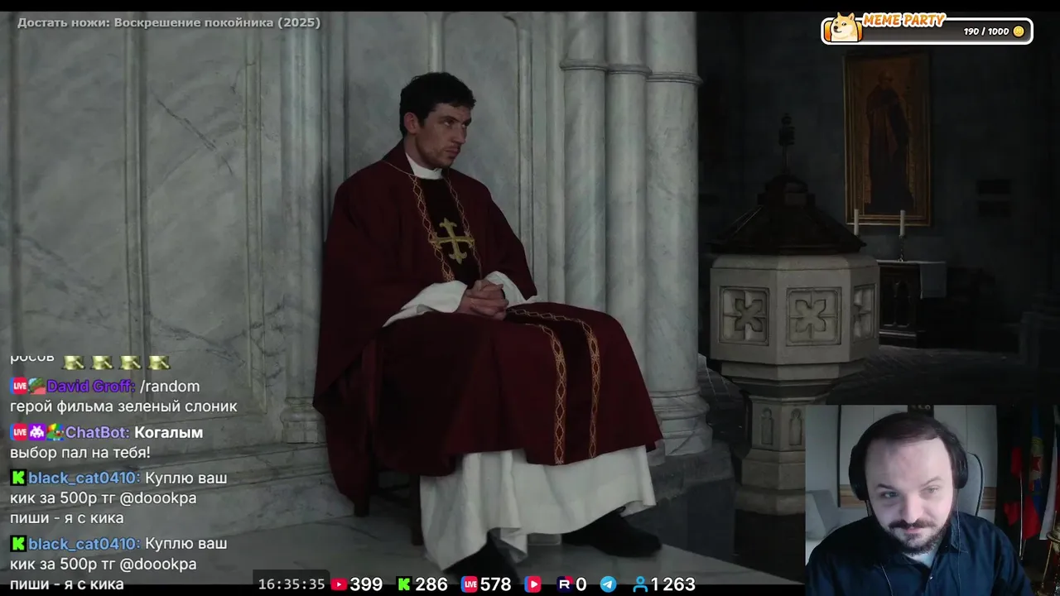
Task: Click the '/random' command text in chat
Action: (x=170, y=387)
